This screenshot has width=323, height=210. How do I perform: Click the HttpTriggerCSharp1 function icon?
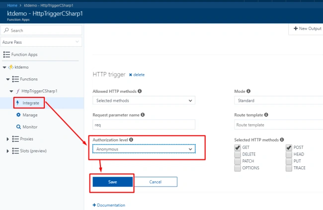click(x=18, y=91)
